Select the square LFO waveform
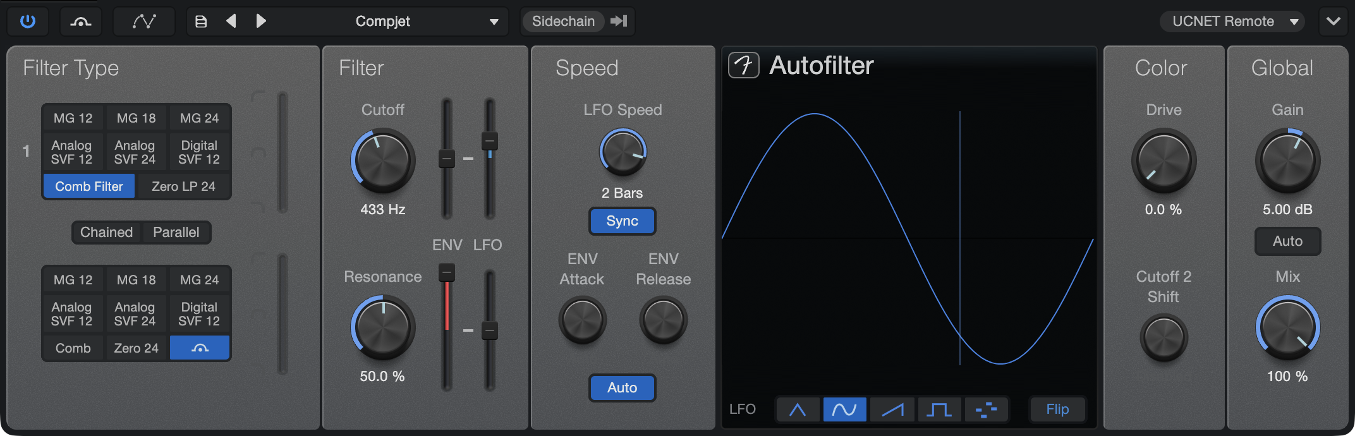Screen dimensions: 1355x436 [939, 410]
